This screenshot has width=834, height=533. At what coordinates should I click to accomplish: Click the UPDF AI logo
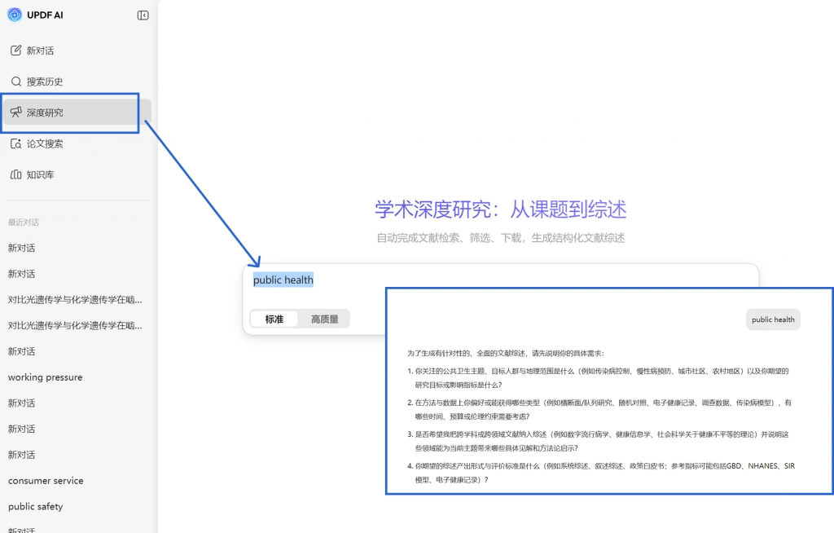(x=15, y=15)
